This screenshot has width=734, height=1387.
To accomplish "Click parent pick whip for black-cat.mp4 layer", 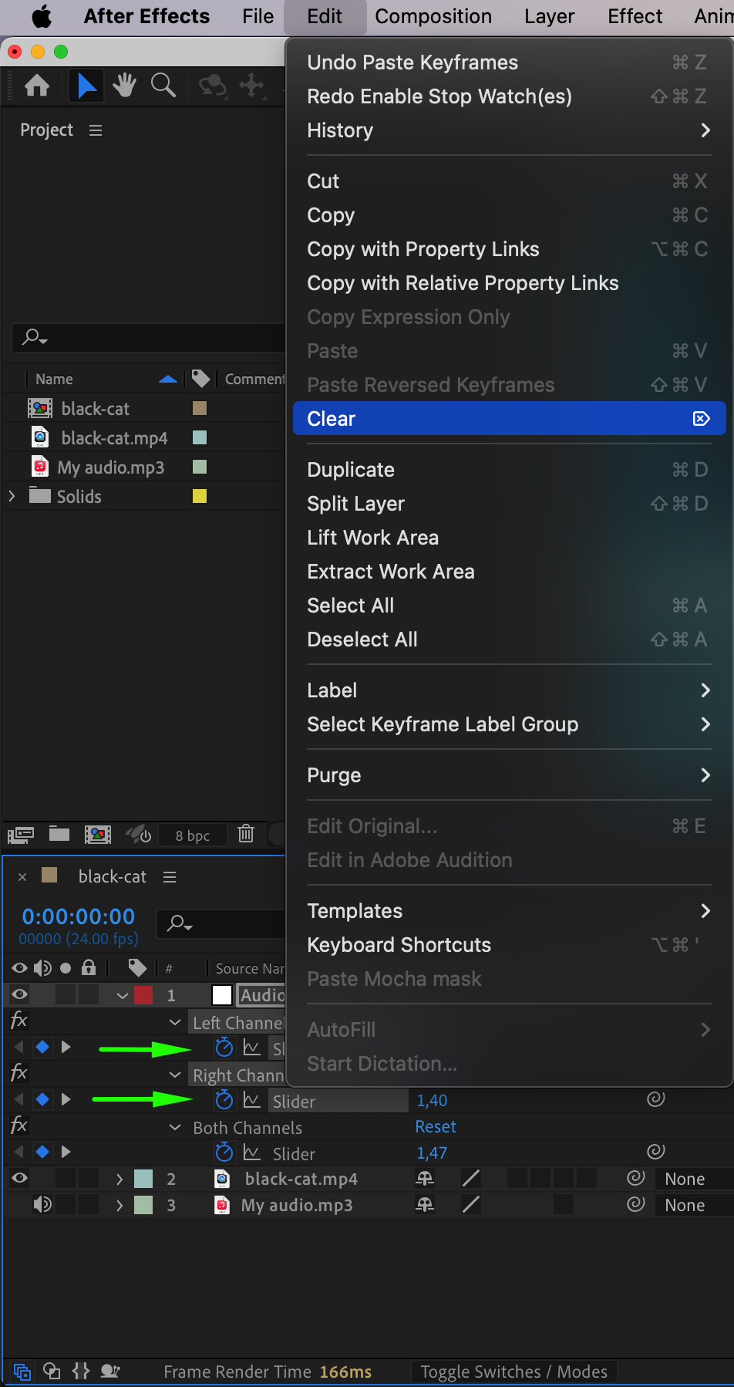I will tap(636, 1178).
